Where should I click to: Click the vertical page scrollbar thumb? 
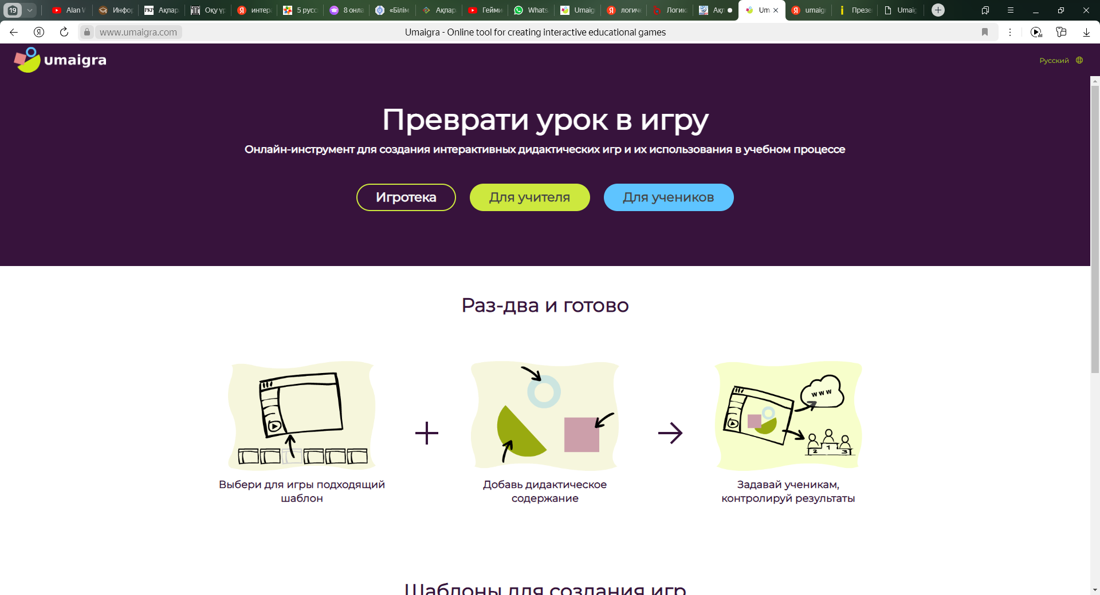click(1095, 229)
